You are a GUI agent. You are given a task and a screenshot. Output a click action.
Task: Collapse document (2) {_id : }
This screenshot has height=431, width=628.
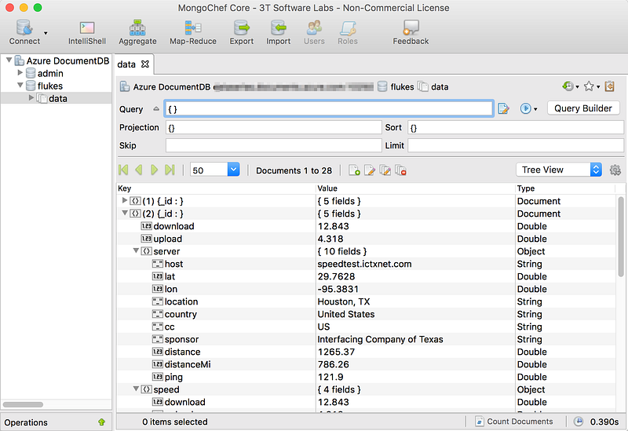tap(125, 213)
